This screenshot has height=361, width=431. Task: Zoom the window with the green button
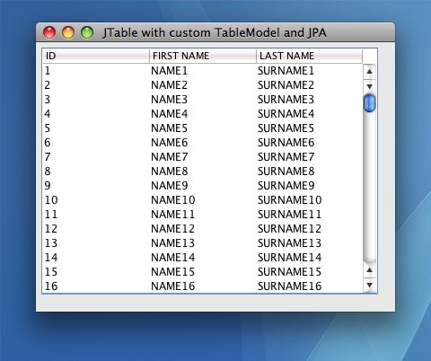pyautogui.click(x=87, y=32)
